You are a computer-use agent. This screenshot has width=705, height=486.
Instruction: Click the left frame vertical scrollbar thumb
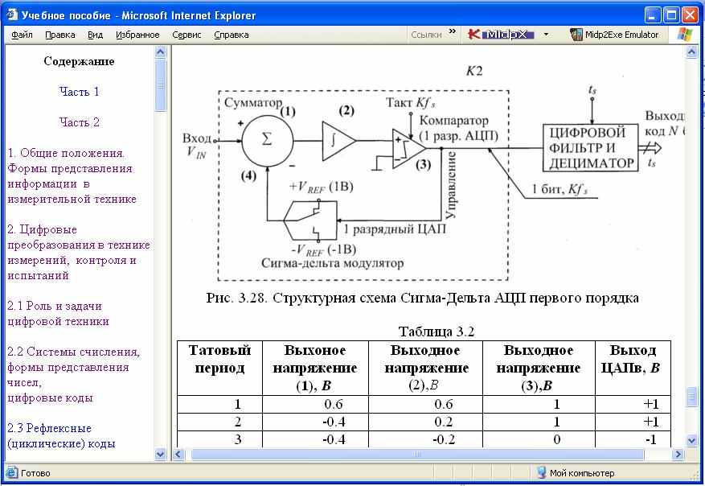(x=160, y=84)
